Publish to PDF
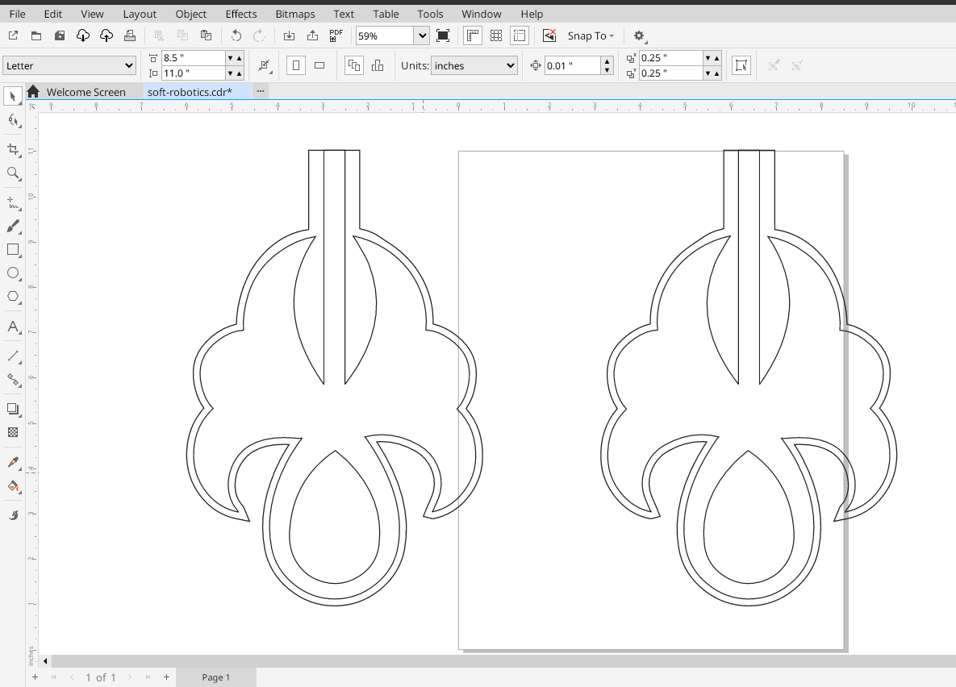 pyautogui.click(x=336, y=36)
